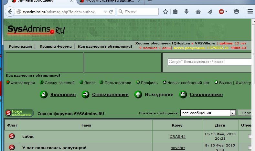Viewport: 255px width, 151px height.
Task: Open the VPSVille.ru link
Action: coord(205,43)
